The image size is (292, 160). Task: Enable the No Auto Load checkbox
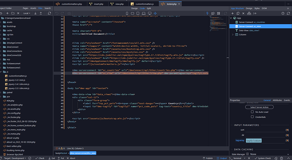[252, 112]
